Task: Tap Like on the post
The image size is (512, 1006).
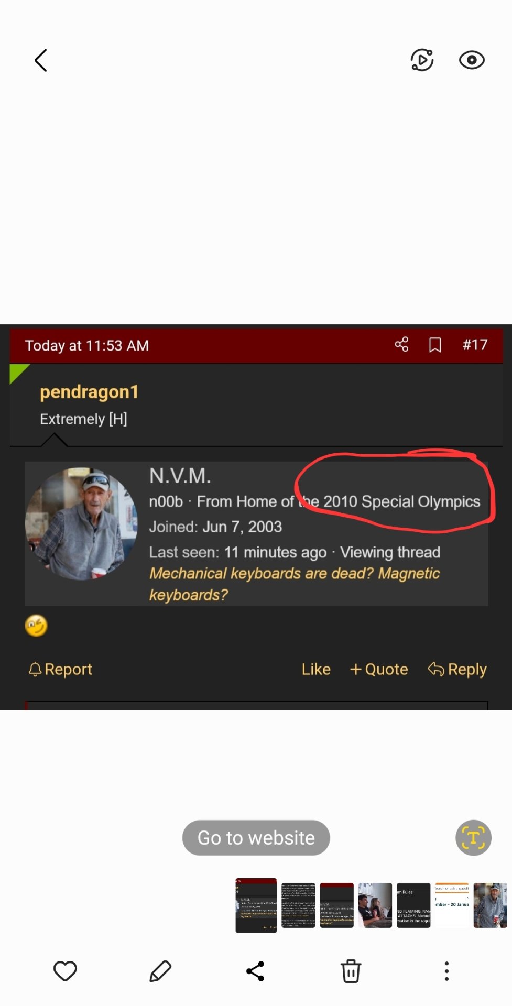Action: 316,669
